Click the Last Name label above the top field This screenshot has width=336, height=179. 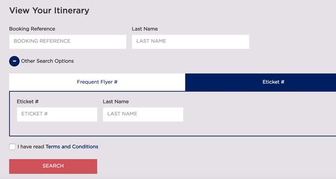(145, 29)
